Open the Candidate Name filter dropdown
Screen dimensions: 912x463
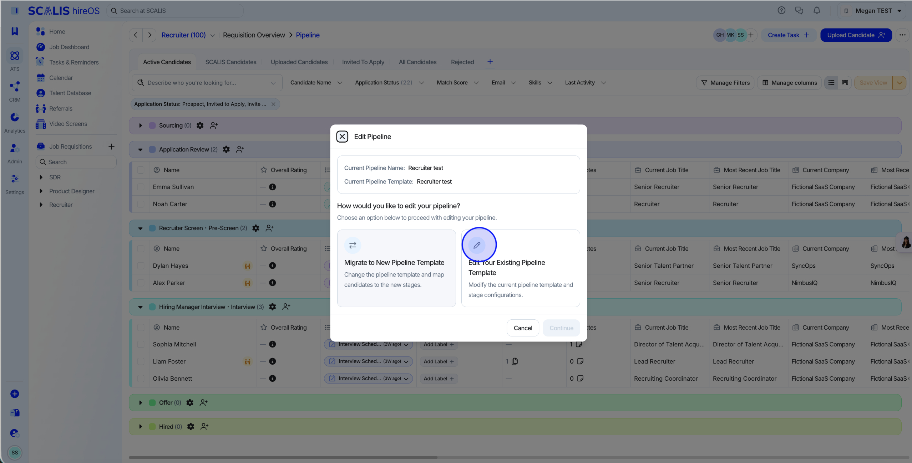pos(316,83)
